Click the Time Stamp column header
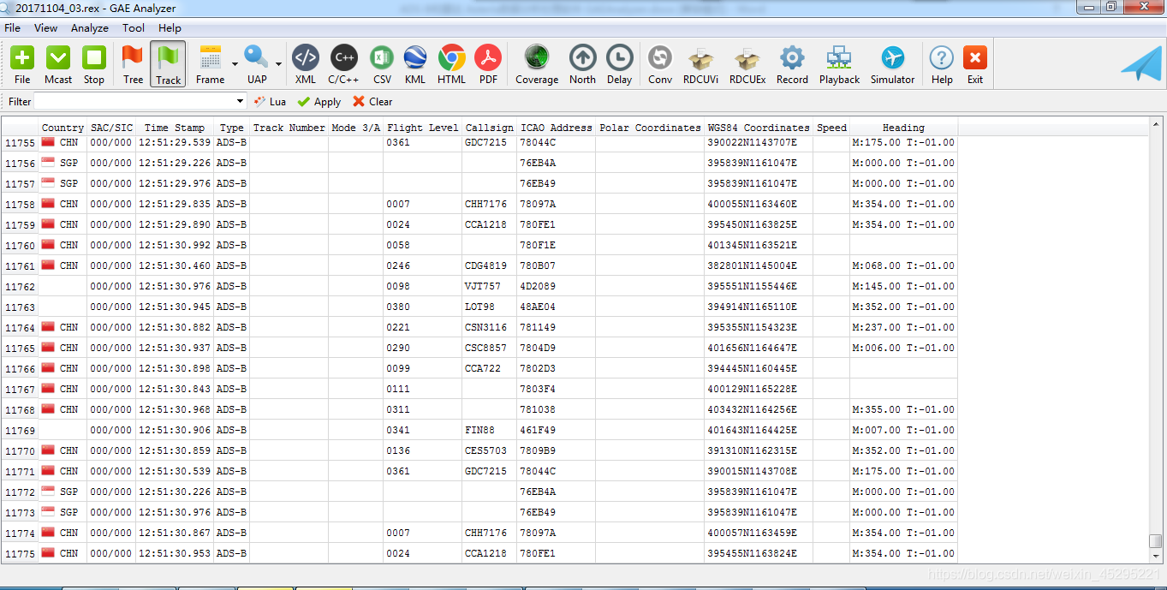Screen dimensions: 1167x590 click(175, 128)
